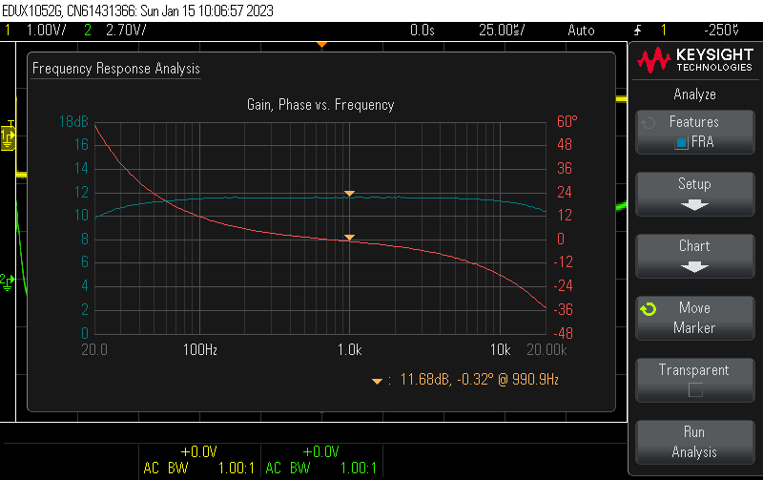The height and width of the screenshot is (480, 763).
Task: Click channel 2 scale 2.70V/
Action: tap(126, 31)
